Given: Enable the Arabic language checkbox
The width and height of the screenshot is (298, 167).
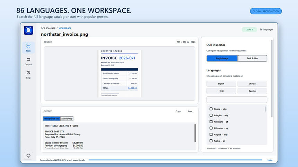Looking at the screenshot, I should point(211,141).
